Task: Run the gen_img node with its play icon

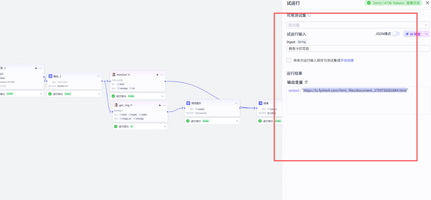Action: (160, 105)
